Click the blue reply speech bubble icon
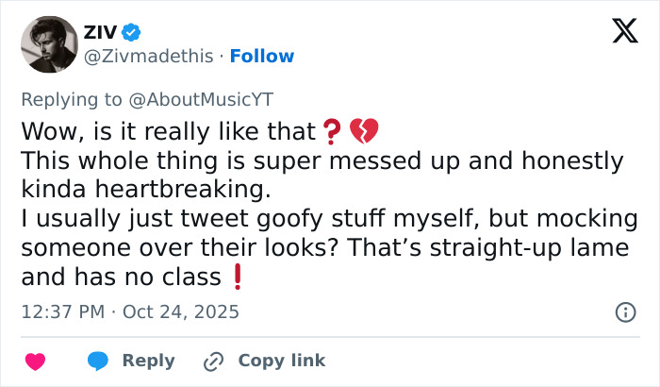 coord(98,361)
